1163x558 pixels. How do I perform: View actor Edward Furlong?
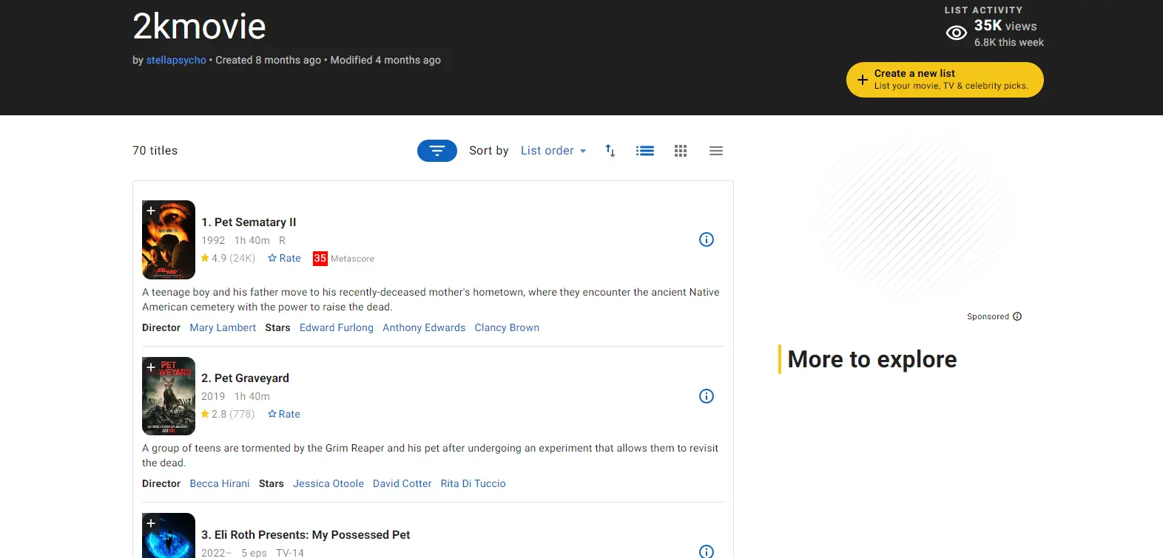(x=337, y=327)
